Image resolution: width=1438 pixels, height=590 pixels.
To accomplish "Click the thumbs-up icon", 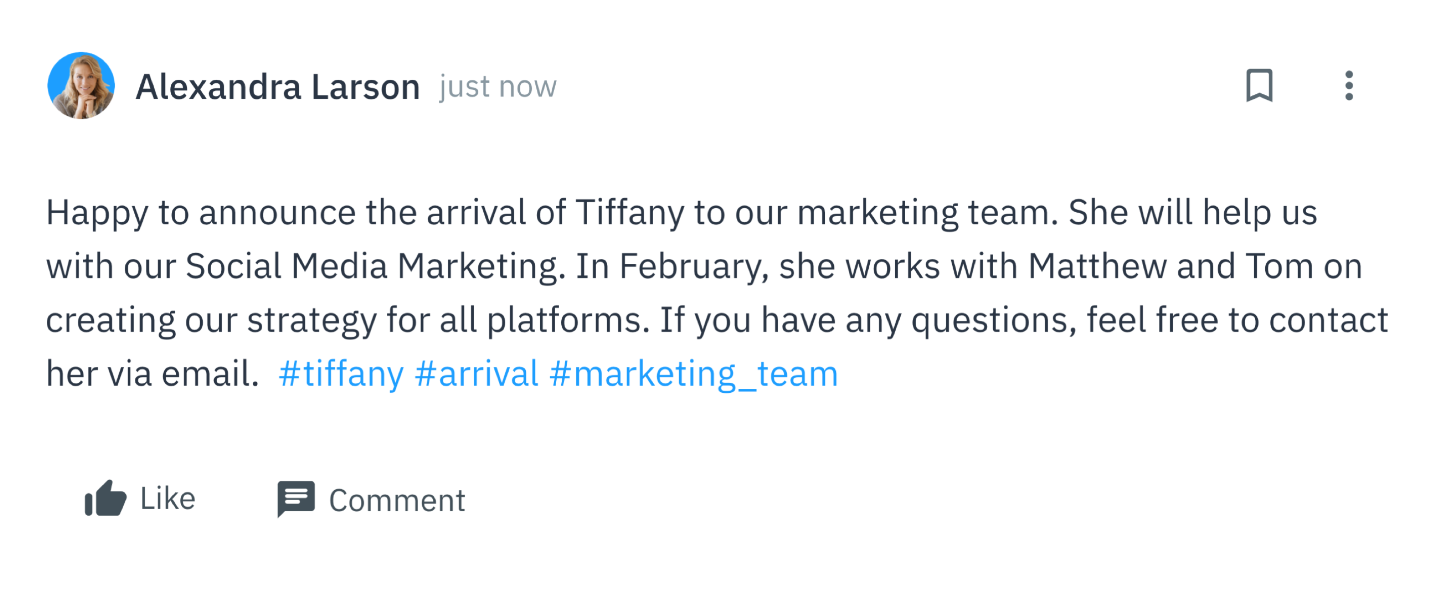I will coord(105,499).
